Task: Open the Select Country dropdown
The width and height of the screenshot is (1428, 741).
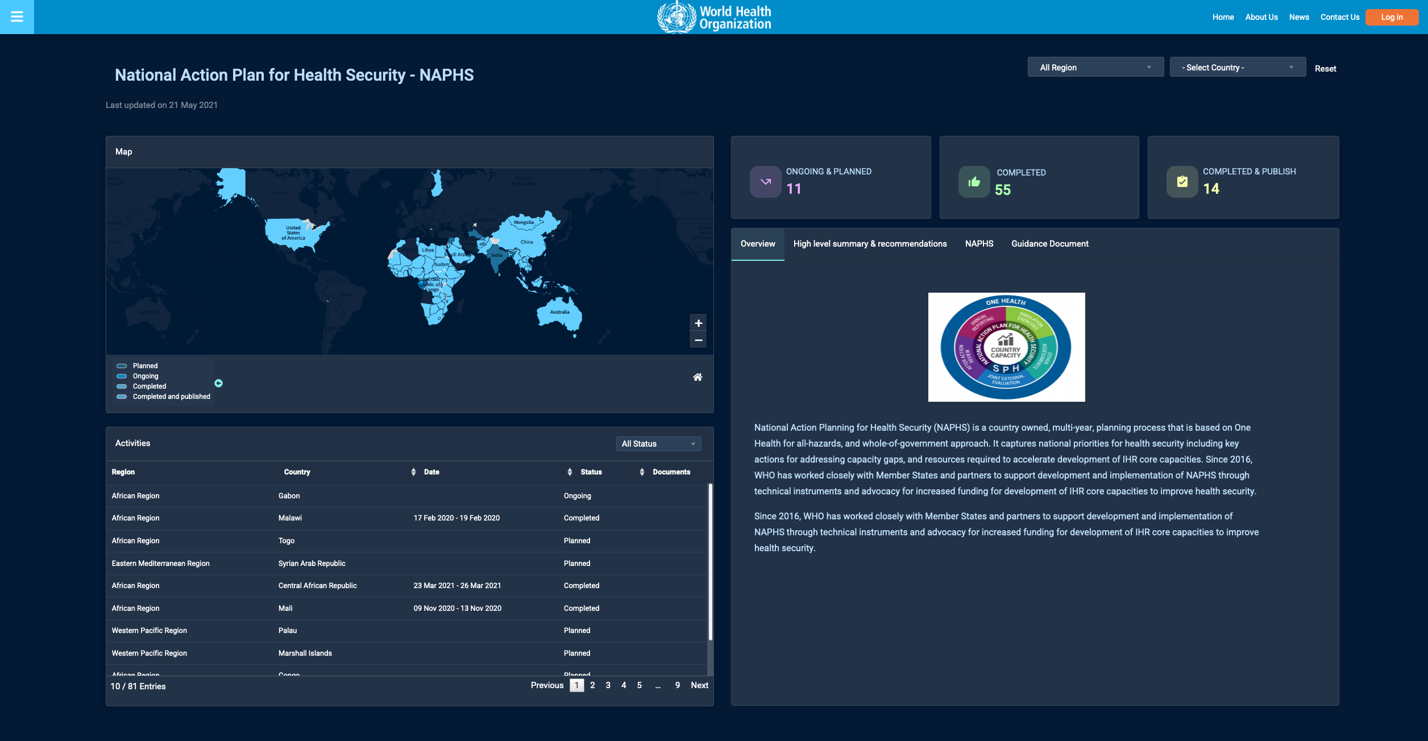Action: (x=1237, y=67)
